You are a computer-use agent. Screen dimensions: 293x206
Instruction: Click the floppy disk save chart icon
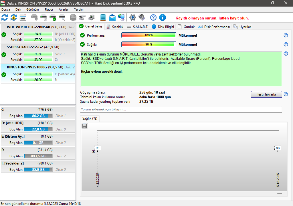click(x=85, y=126)
